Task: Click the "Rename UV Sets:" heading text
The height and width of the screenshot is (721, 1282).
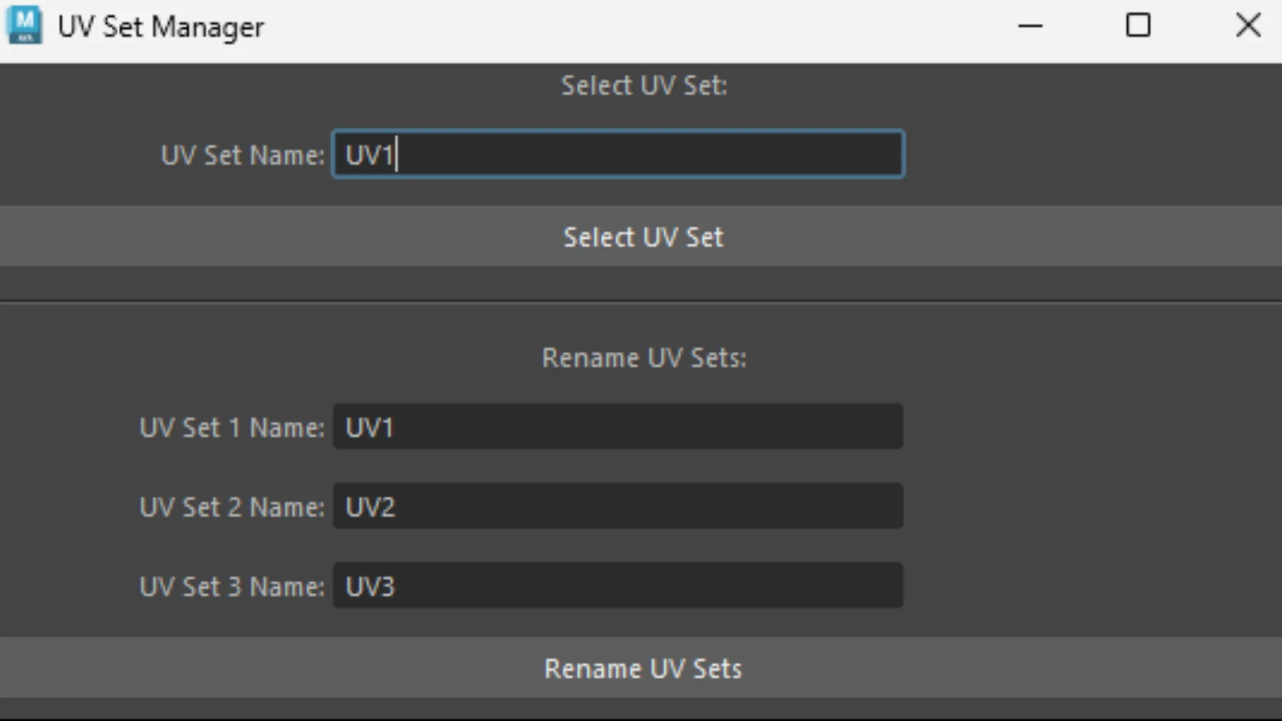Action: [644, 358]
